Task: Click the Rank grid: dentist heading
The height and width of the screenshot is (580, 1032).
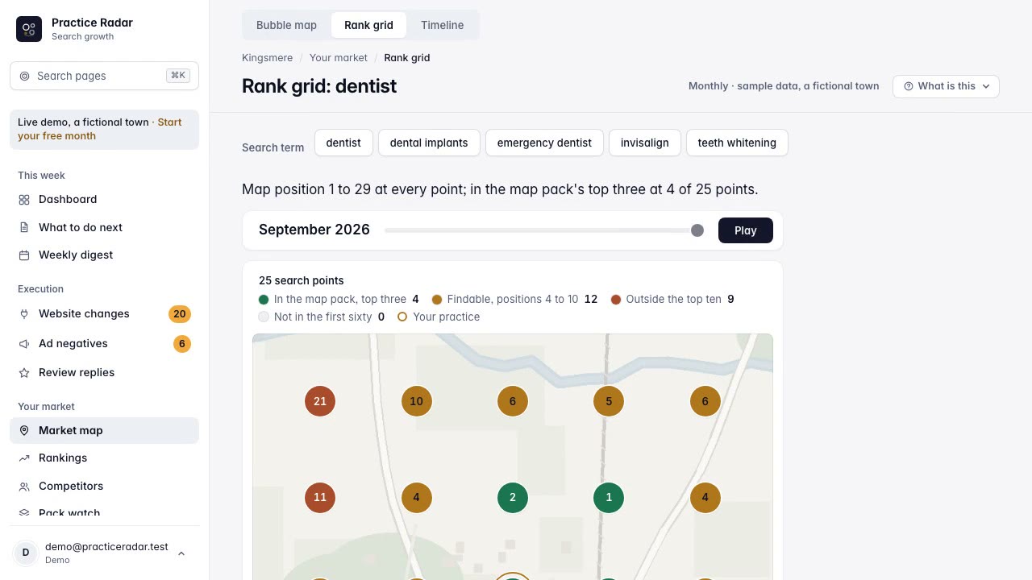Action: [x=319, y=86]
